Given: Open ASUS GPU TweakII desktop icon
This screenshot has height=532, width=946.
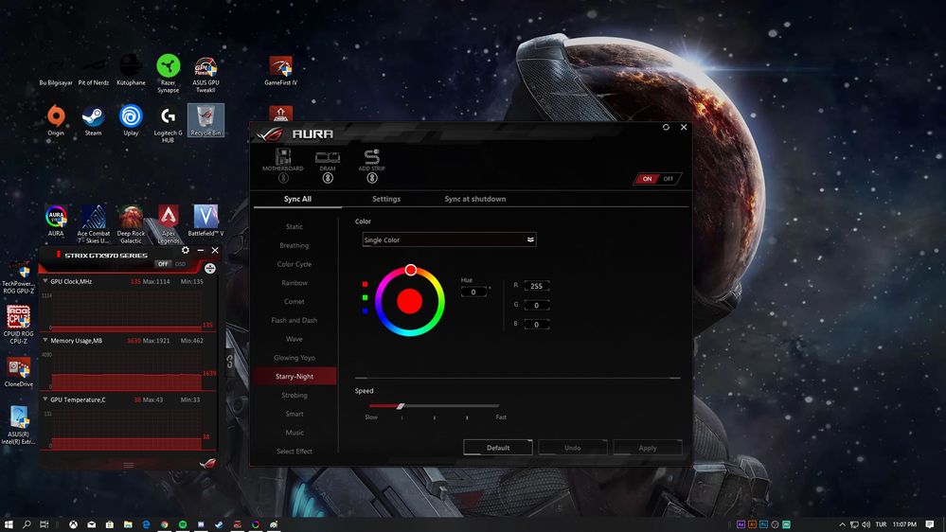Looking at the screenshot, I should 205,74.
